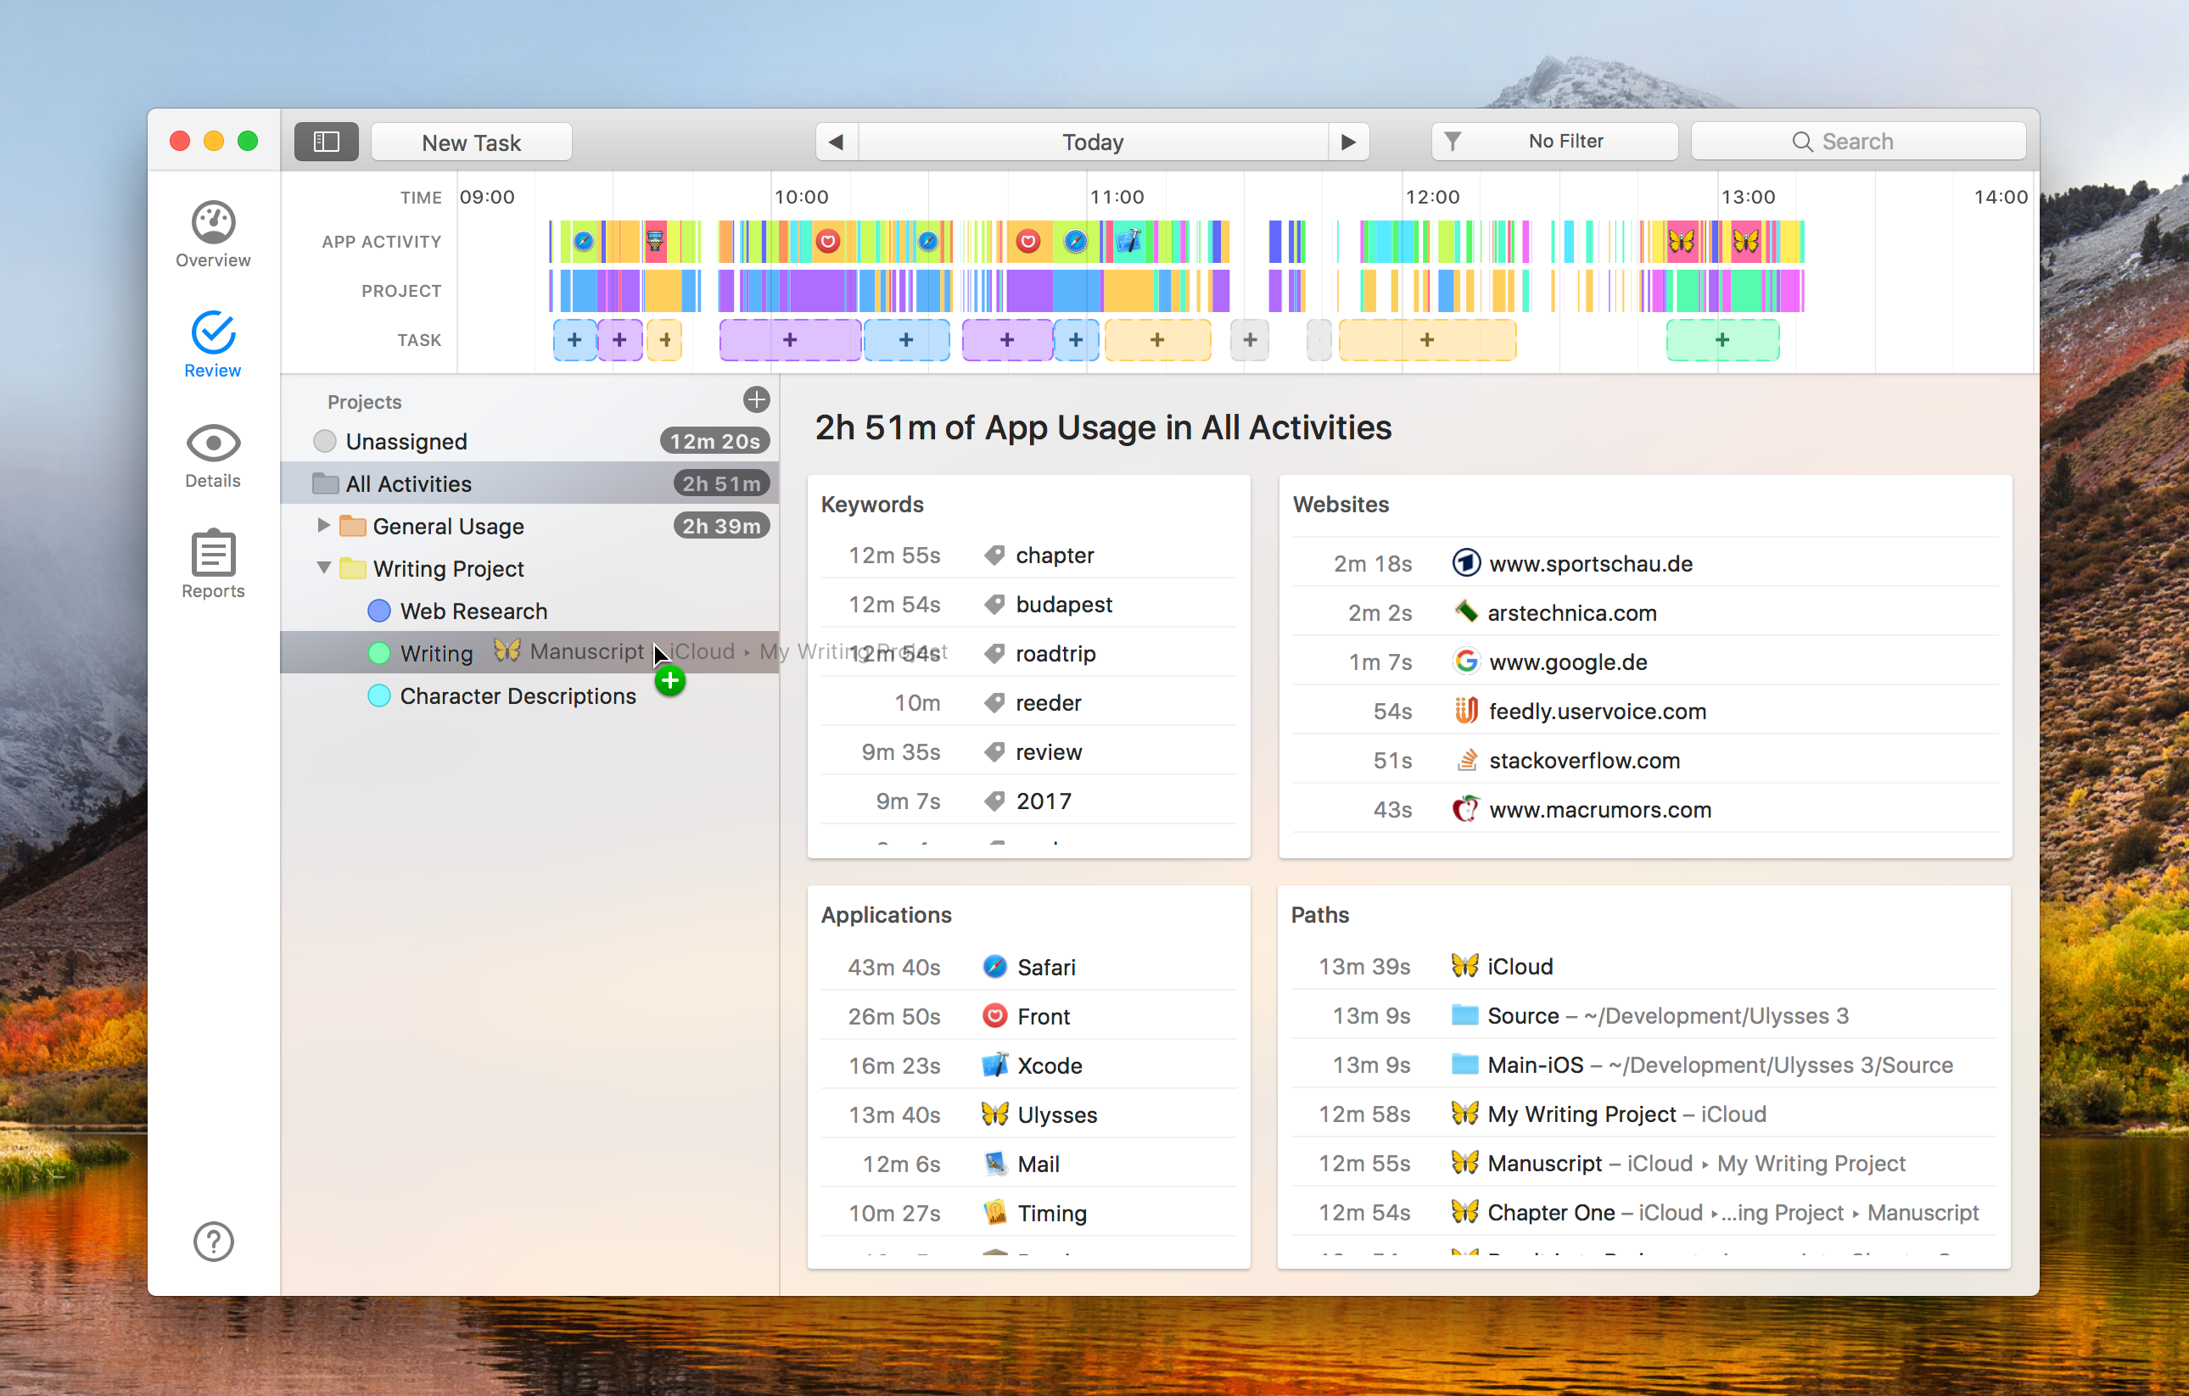Select the iCloud path row
2189x1396 pixels.
click(x=1643, y=966)
